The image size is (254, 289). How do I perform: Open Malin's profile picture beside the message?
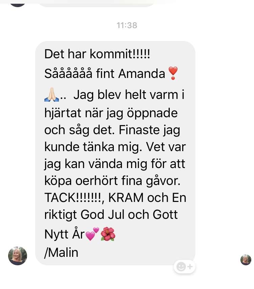[18, 256]
